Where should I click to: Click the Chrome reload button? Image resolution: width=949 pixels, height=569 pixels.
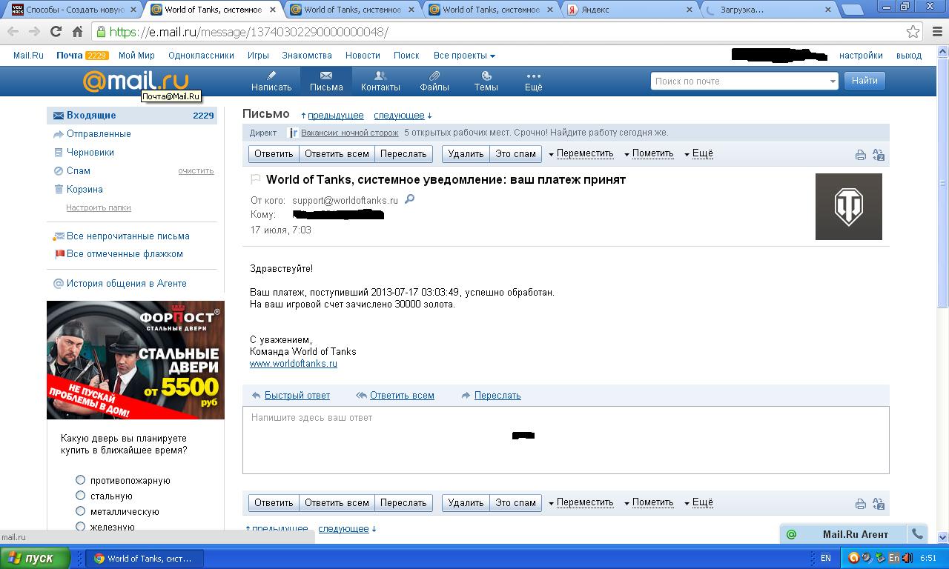56,32
